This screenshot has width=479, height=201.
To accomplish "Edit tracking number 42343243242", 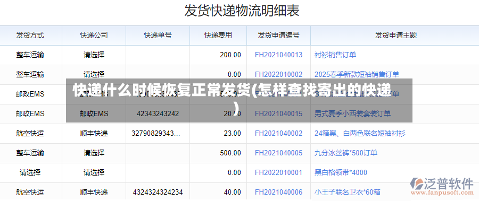I will point(158,113).
